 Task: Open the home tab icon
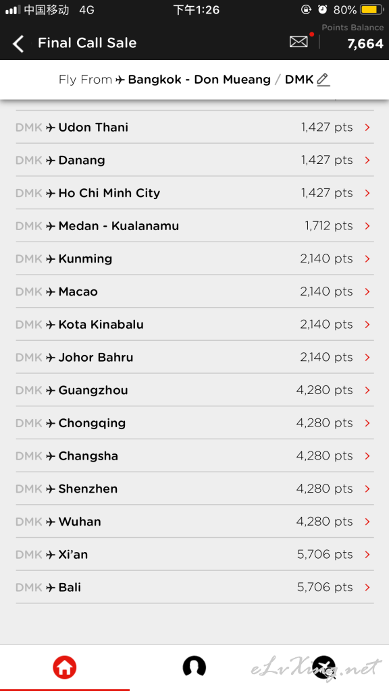pyautogui.click(x=64, y=667)
